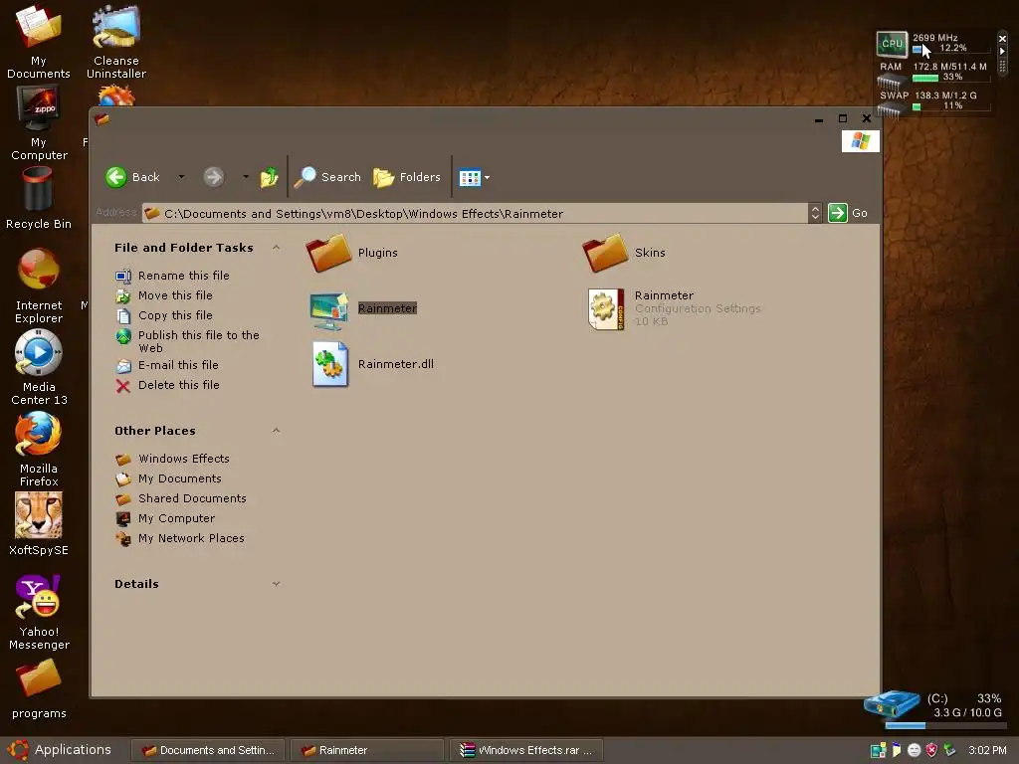Select the Plugins folder icon
The height and width of the screenshot is (764, 1019).
328,254
